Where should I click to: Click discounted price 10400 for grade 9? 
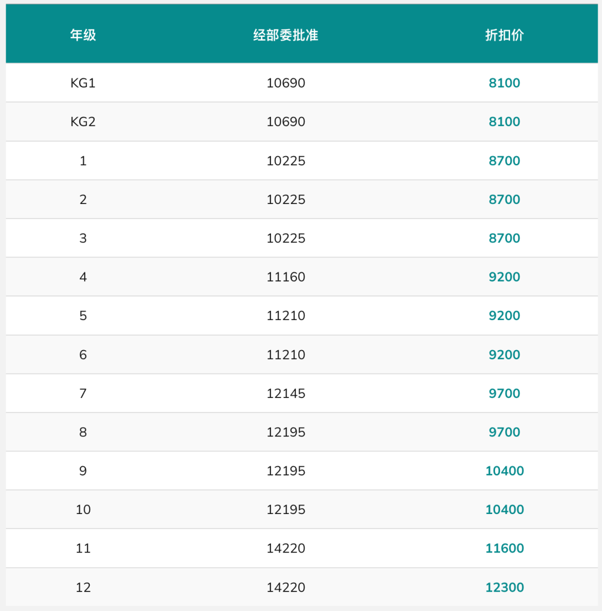pos(504,471)
